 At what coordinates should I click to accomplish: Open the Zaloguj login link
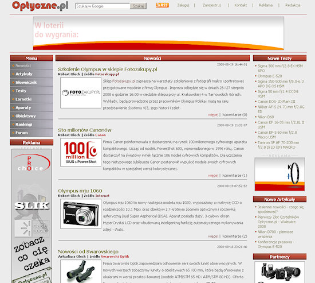183,5
